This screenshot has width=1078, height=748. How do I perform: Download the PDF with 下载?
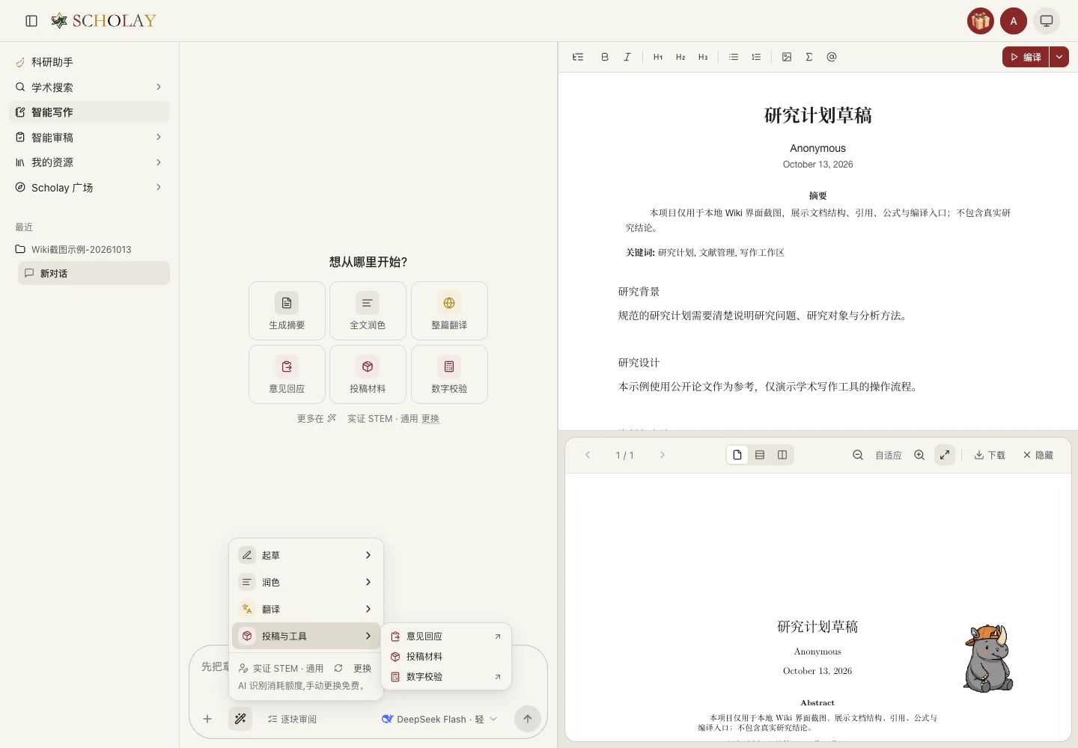tap(990, 455)
